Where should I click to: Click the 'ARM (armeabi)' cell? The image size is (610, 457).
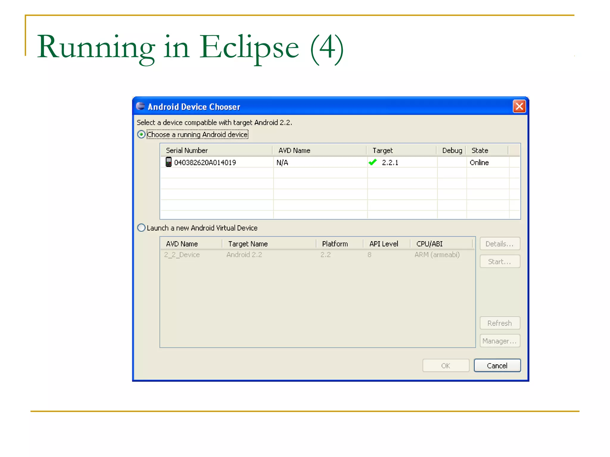point(437,255)
